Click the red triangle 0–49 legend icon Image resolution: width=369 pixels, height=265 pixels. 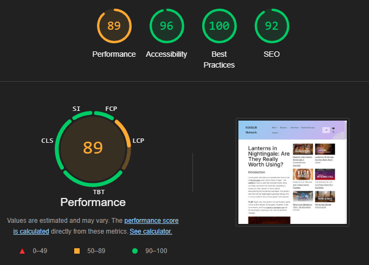point(22,251)
